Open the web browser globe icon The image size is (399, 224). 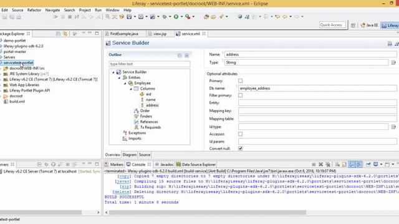tap(239, 17)
